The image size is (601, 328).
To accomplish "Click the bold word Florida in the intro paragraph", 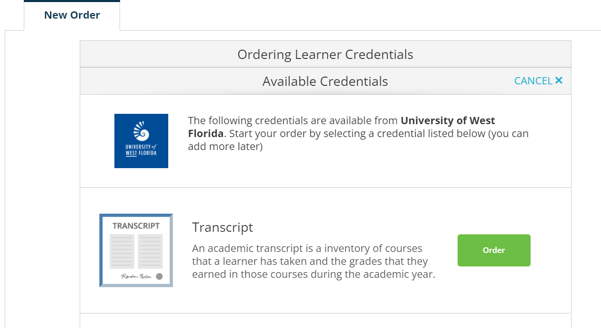I will [206, 133].
